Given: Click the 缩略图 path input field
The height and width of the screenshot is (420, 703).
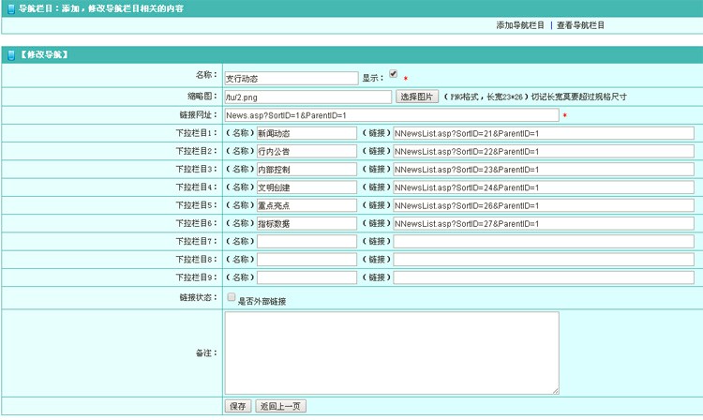Looking at the screenshot, I should pyautogui.click(x=307, y=97).
